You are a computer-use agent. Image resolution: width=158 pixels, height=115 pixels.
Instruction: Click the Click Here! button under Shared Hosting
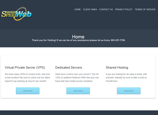point(129,91)
